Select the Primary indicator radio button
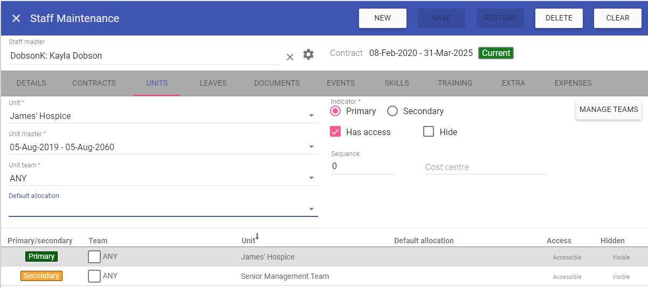648x288 pixels. pyautogui.click(x=336, y=111)
